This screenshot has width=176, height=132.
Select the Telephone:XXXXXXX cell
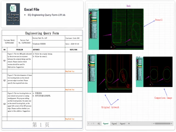(49, 44)
